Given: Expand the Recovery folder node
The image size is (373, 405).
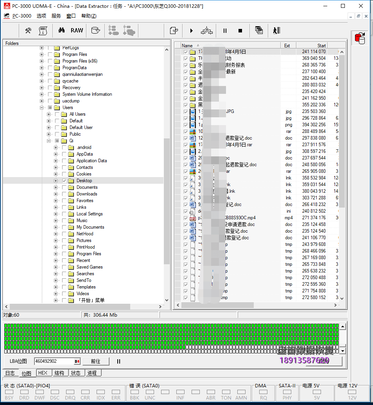Looking at the screenshot, I should [x=41, y=88].
